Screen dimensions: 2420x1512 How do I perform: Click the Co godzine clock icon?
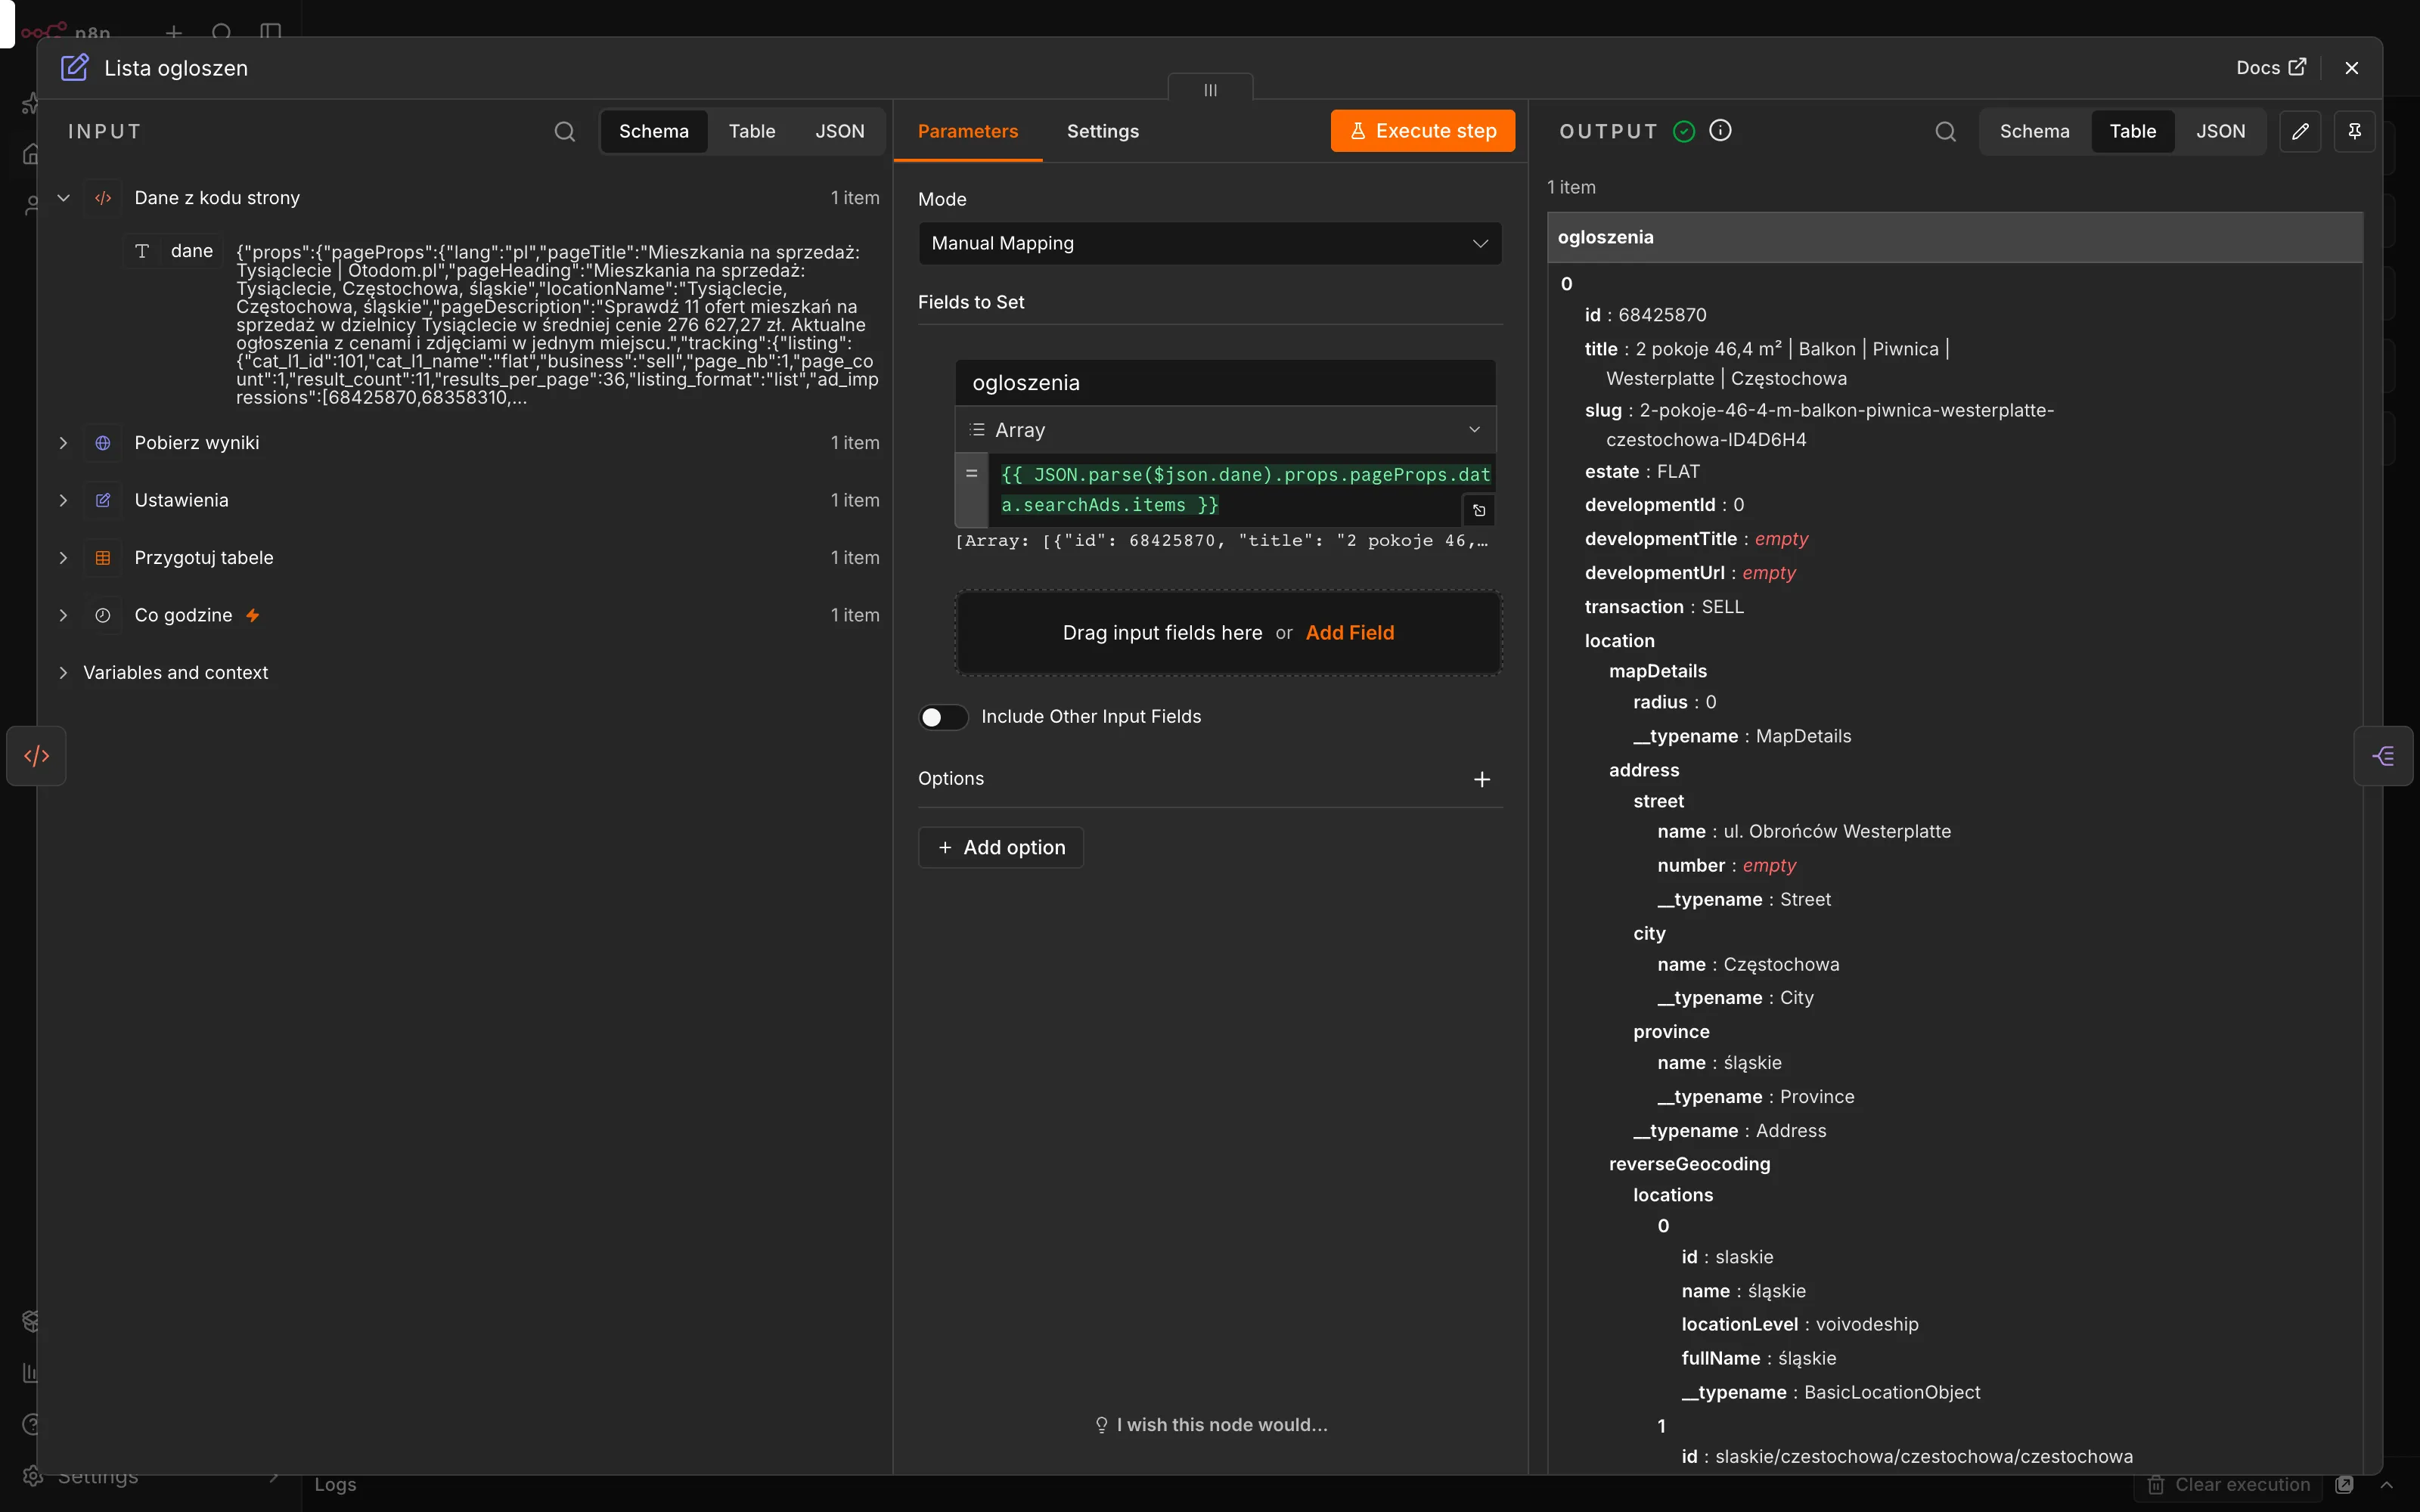103,615
